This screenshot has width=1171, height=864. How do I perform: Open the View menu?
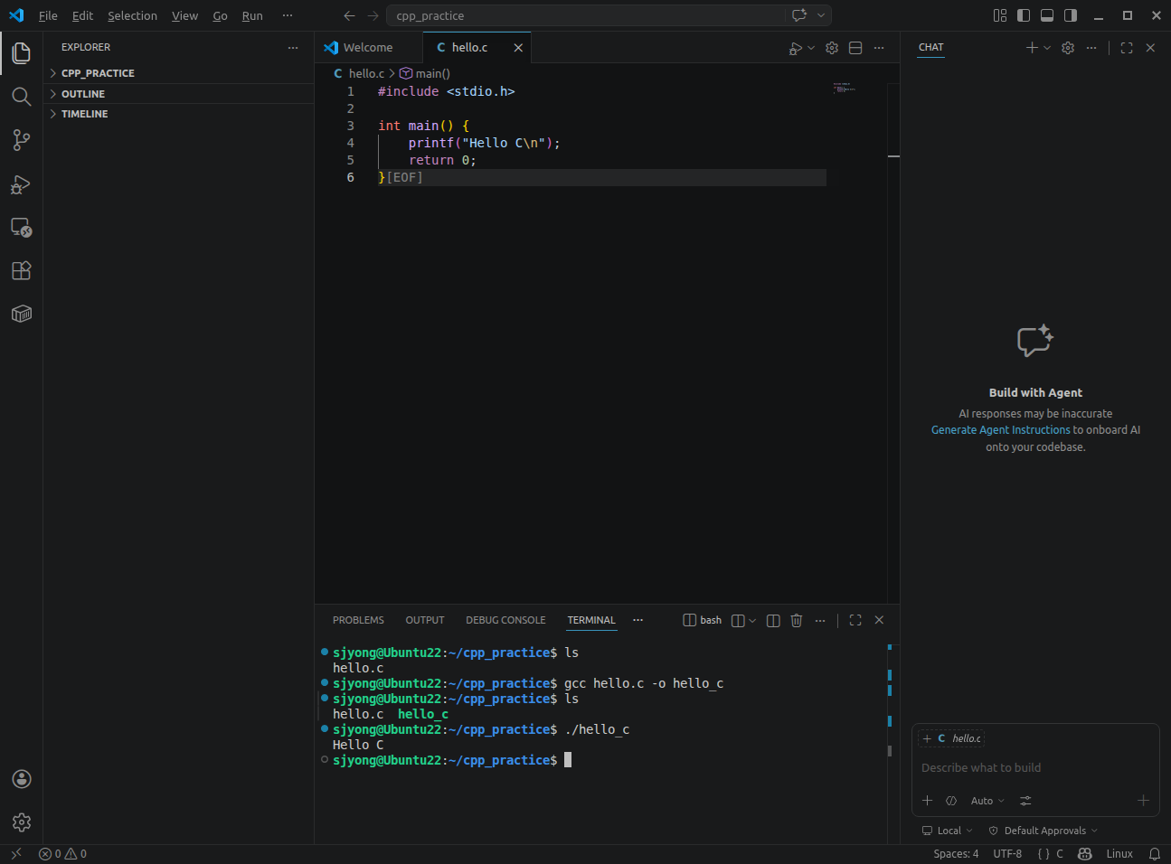[184, 15]
